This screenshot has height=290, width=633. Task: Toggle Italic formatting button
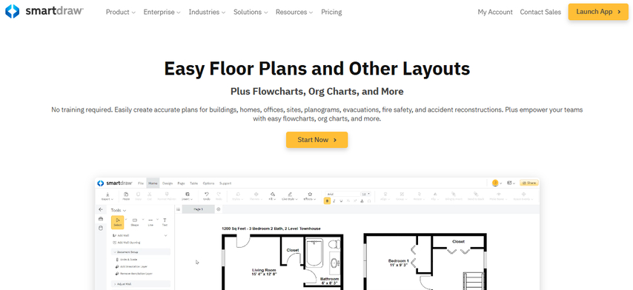click(335, 200)
